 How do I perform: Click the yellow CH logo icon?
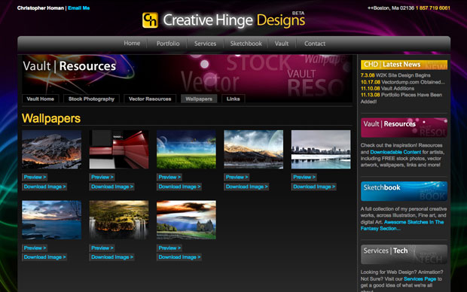[150, 20]
